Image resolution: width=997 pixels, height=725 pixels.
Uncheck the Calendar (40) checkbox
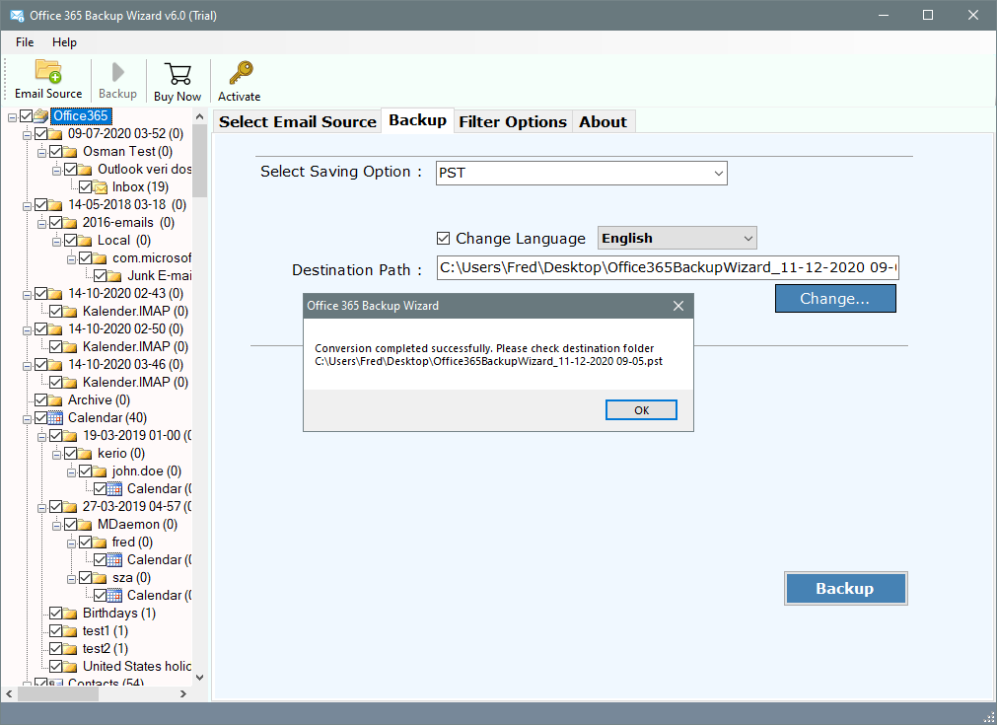[40, 418]
